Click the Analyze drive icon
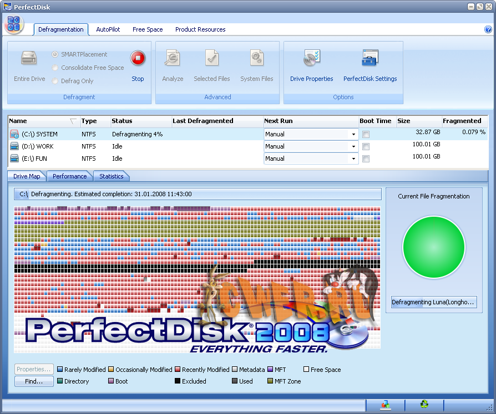This screenshot has height=414, width=496. 173,58
